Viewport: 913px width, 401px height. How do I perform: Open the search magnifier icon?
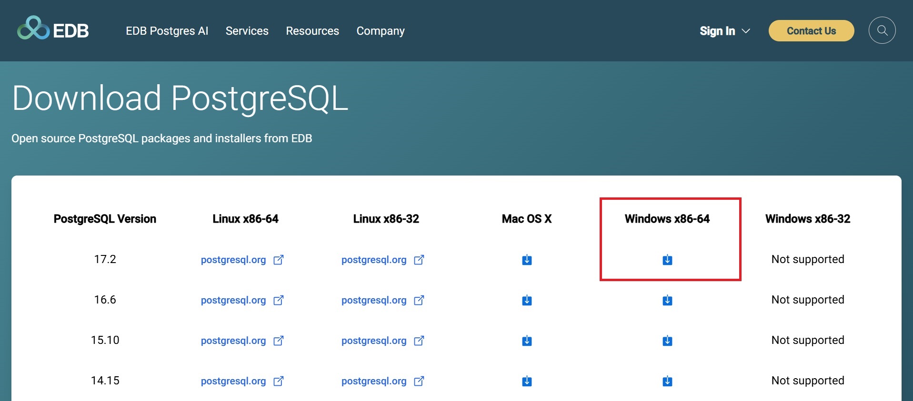point(882,30)
